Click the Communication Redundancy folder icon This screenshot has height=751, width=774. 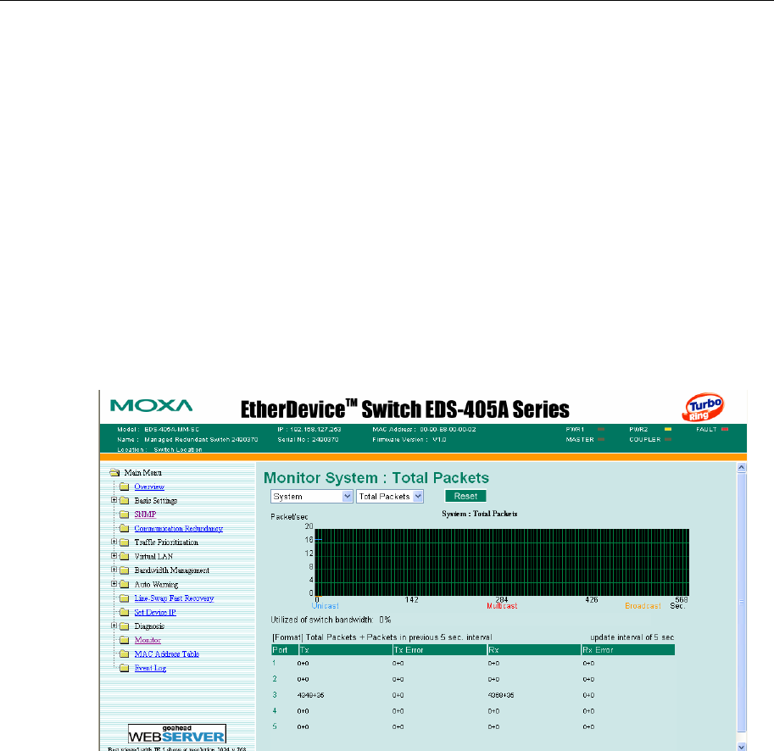point(125,529)
